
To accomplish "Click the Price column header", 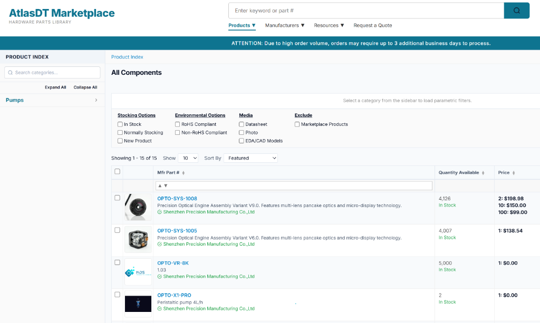I will click(x=504, y=173).
